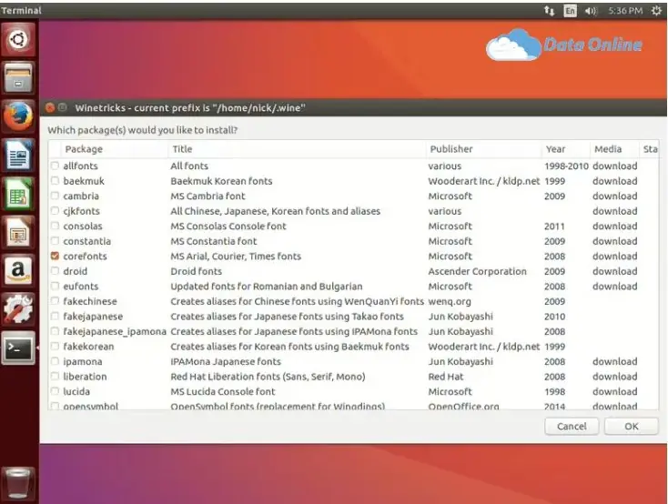Check the liberation package checkbox
Image resolution: width=668 pixels, height=504 pixels.
(x=55, y=377)
